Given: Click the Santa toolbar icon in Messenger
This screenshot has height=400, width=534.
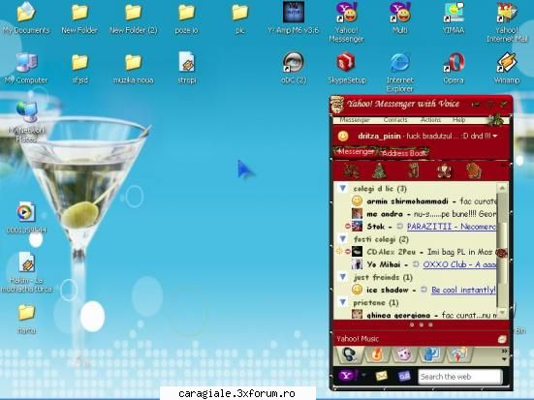Looking at the screenshot, I should tap(444, 170).
